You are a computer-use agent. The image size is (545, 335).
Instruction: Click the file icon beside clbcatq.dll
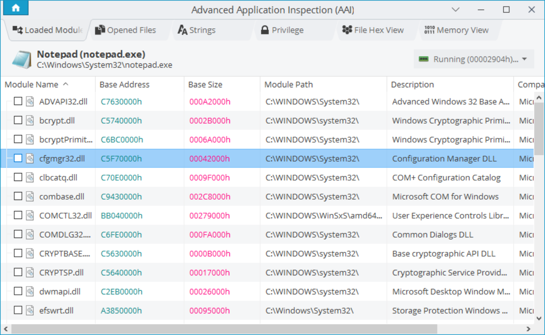pos(30,177)
